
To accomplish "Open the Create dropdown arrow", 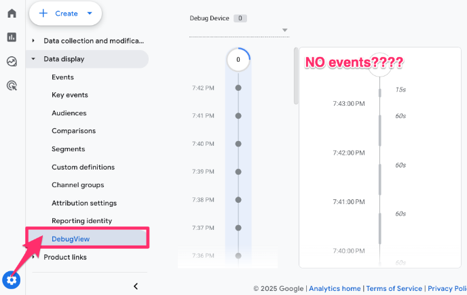I will tap(90, 14).
